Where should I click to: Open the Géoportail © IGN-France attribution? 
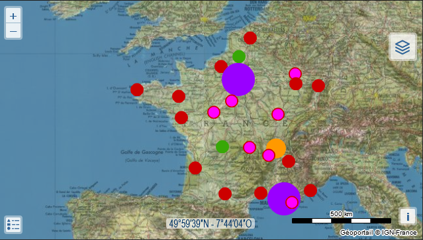tap(378, 233)
